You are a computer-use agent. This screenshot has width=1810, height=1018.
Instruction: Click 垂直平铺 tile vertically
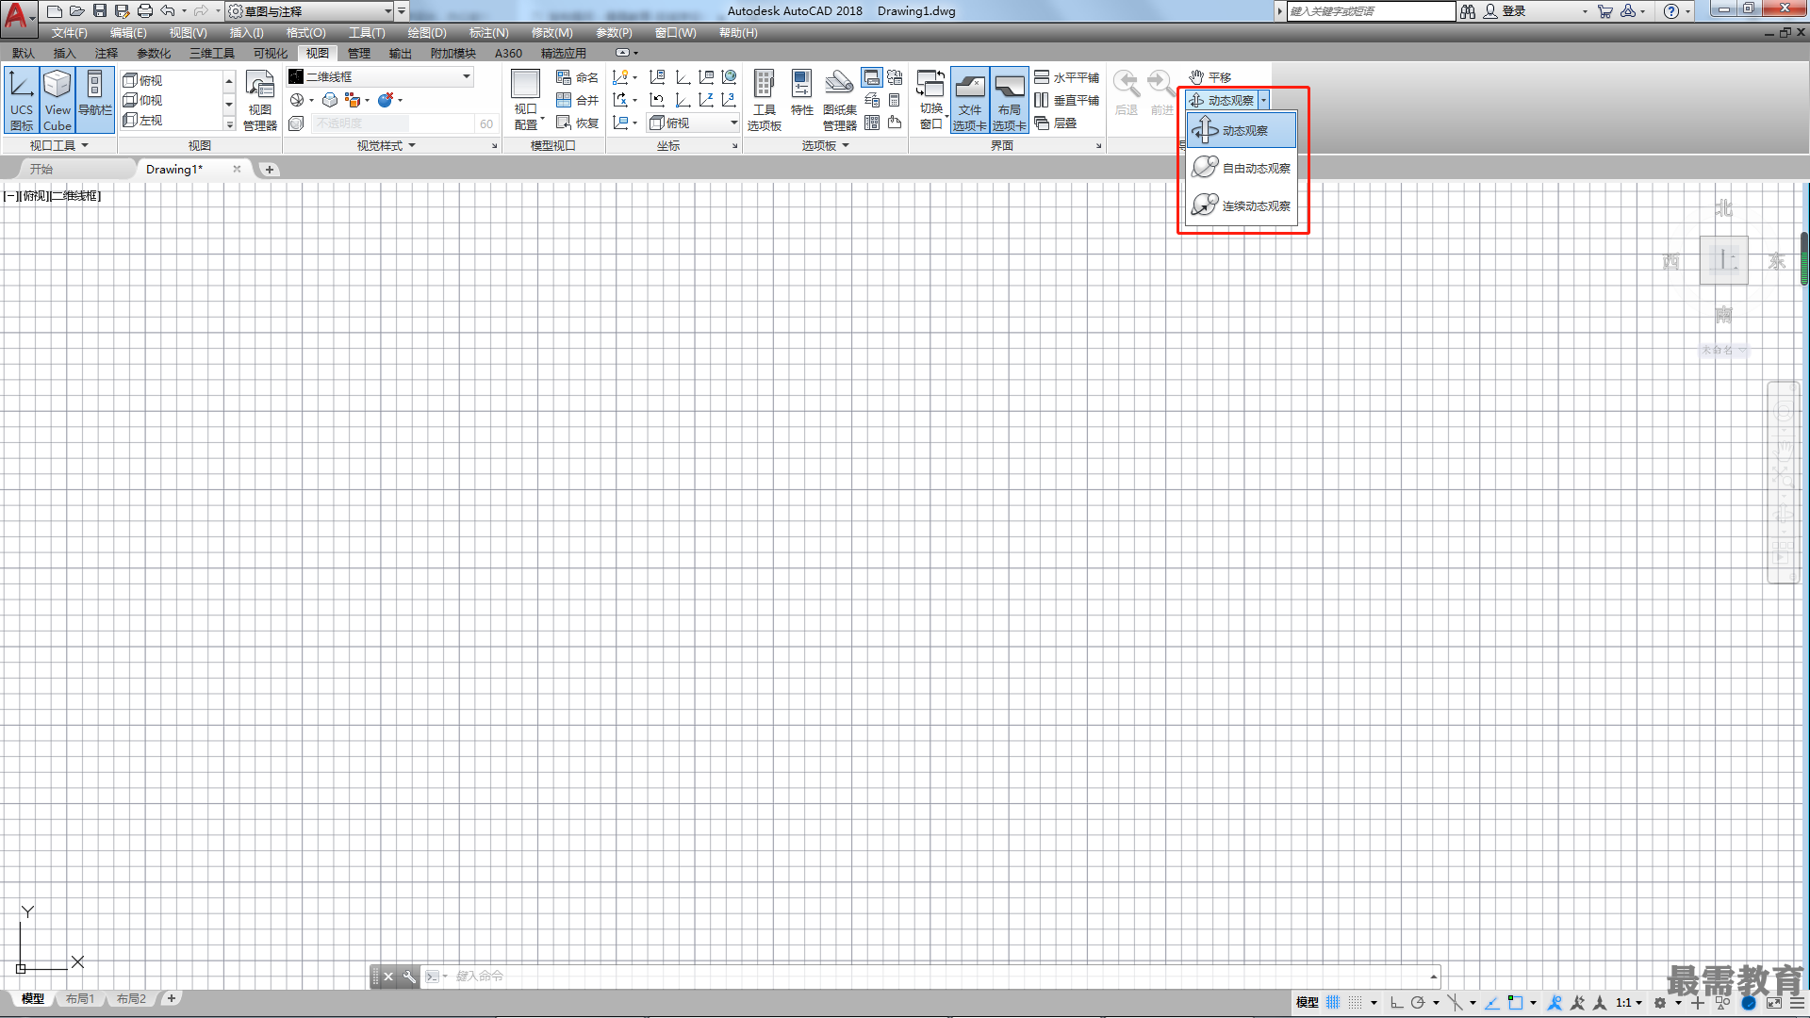(x=1066, y=100)
